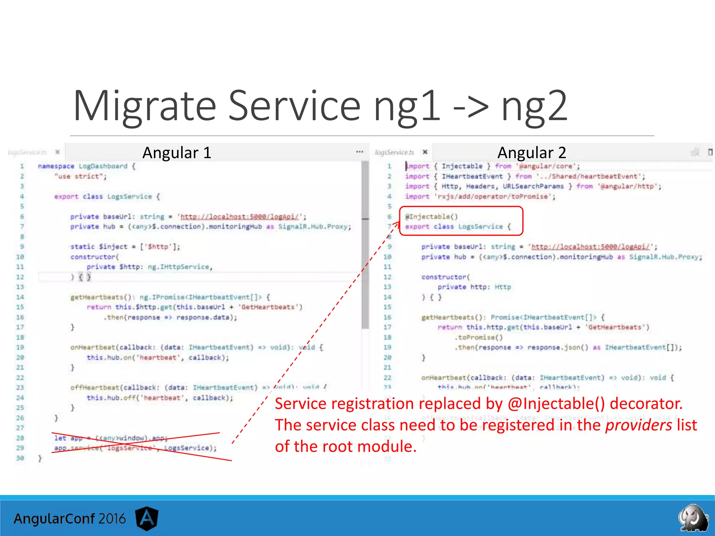Close the left logsService.ts tab
The image size is (715, 536).
tap(58, 152)
